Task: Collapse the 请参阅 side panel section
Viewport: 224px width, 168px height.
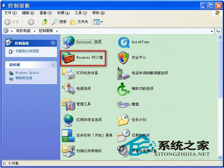Action: tap(53, 65)
